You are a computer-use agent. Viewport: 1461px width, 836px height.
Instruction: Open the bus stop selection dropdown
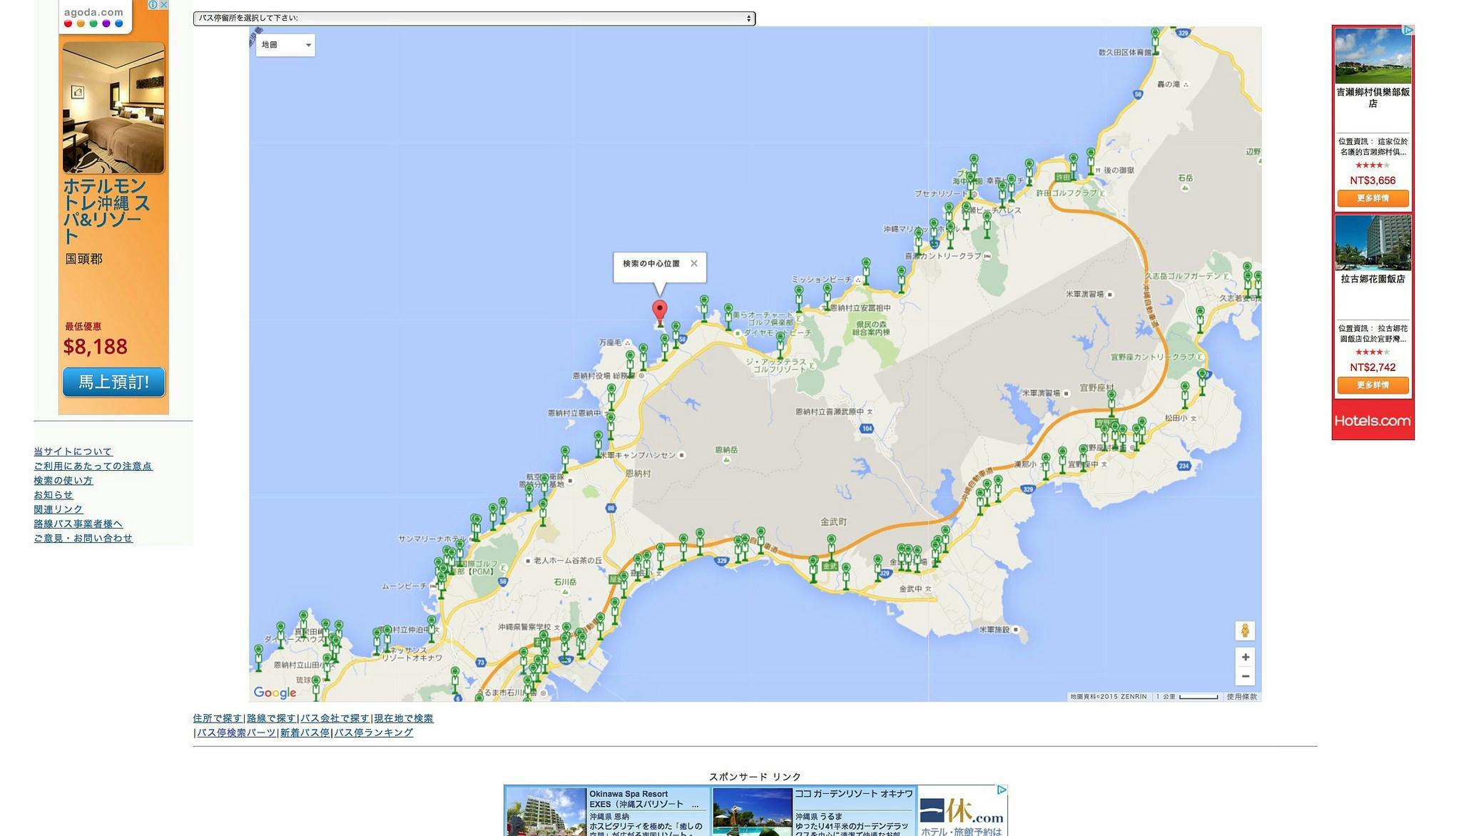474,19
